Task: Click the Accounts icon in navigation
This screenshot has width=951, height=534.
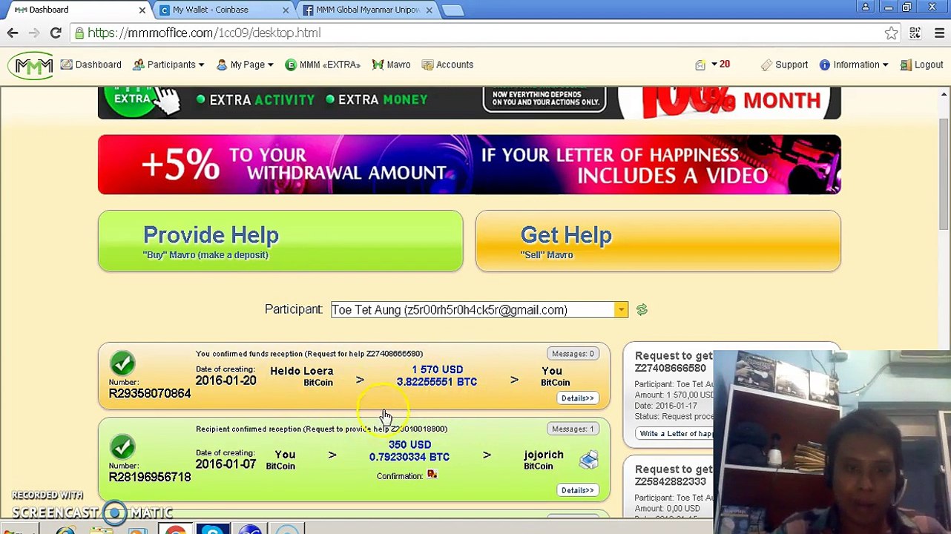Action: 427,65
